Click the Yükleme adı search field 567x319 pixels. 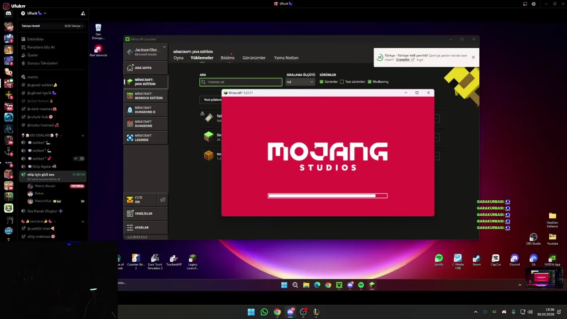tap(241, 82)
